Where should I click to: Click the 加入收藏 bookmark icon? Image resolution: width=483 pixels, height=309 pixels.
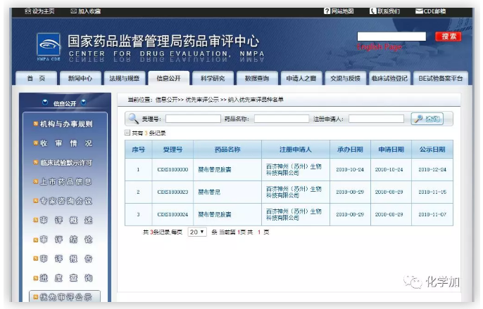pyautogui.click(x=74, y=11)
